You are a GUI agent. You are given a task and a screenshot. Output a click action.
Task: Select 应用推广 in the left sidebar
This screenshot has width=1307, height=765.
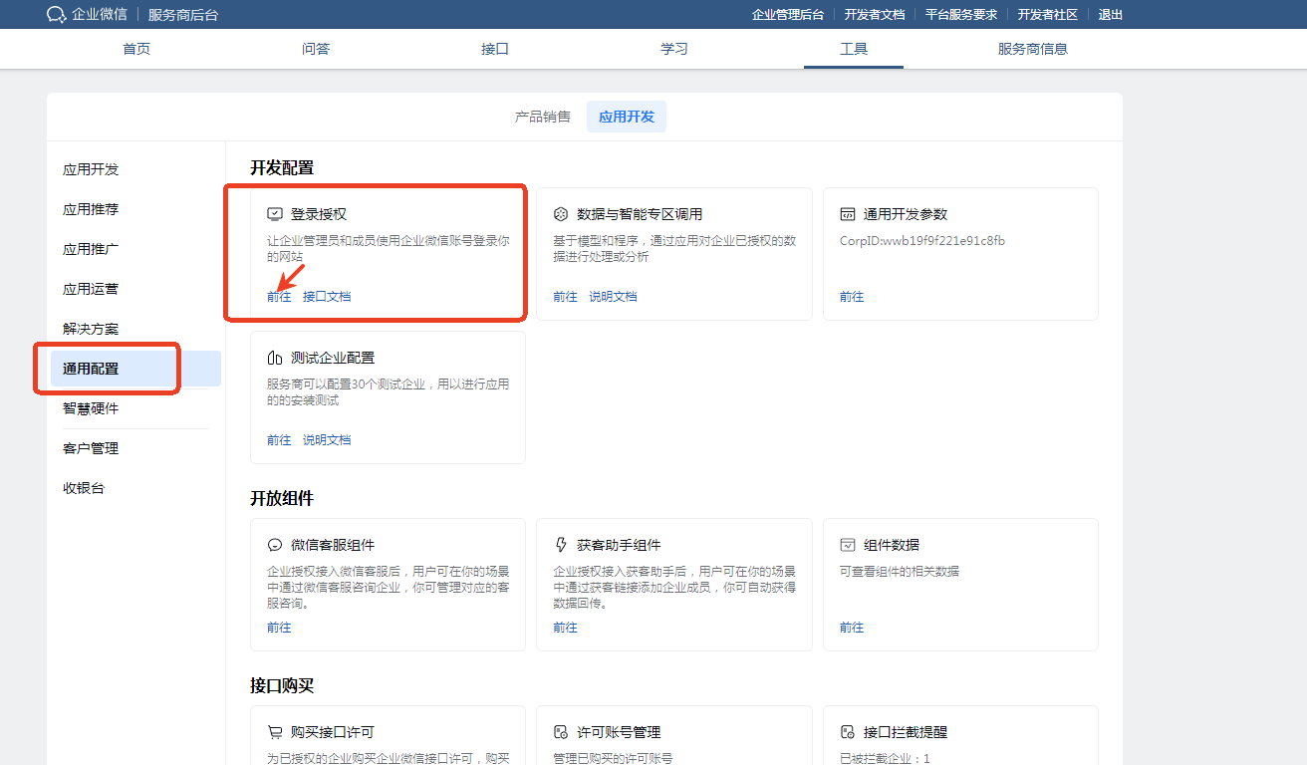[91, 249]
